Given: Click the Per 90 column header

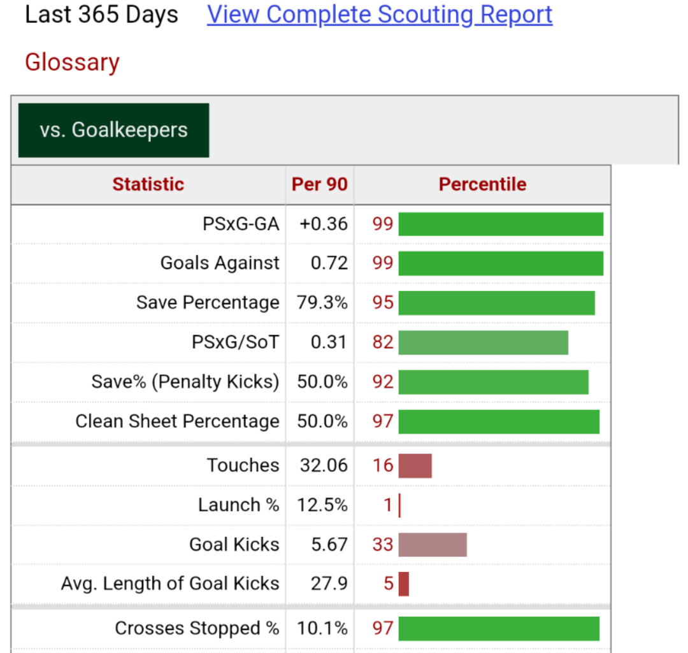Looking at the screenshot, I should click(x=320, y=184).
